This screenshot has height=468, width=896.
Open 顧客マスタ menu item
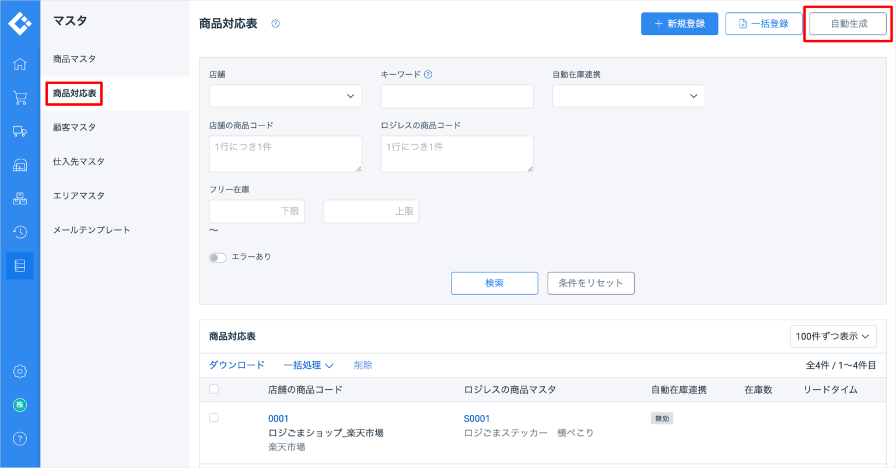[74, 127]
